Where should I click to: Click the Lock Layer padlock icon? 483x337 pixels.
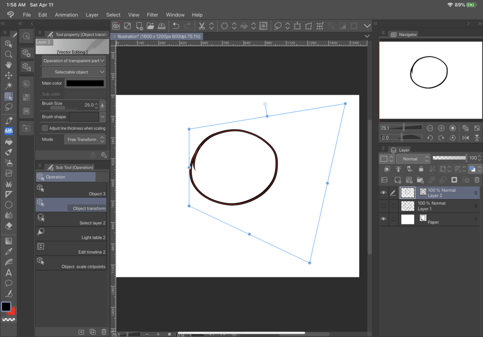(421, 169)
